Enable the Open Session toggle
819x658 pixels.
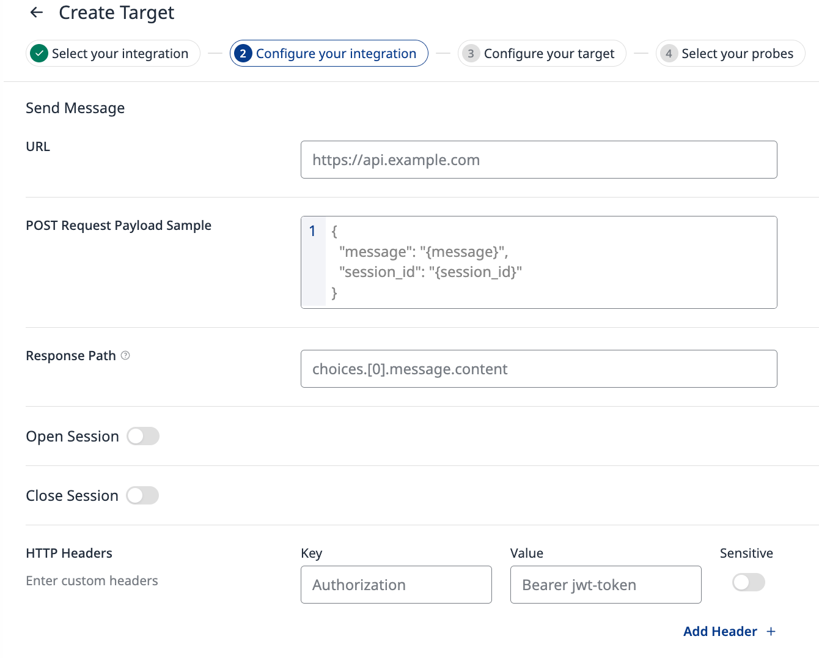point(143,436)
